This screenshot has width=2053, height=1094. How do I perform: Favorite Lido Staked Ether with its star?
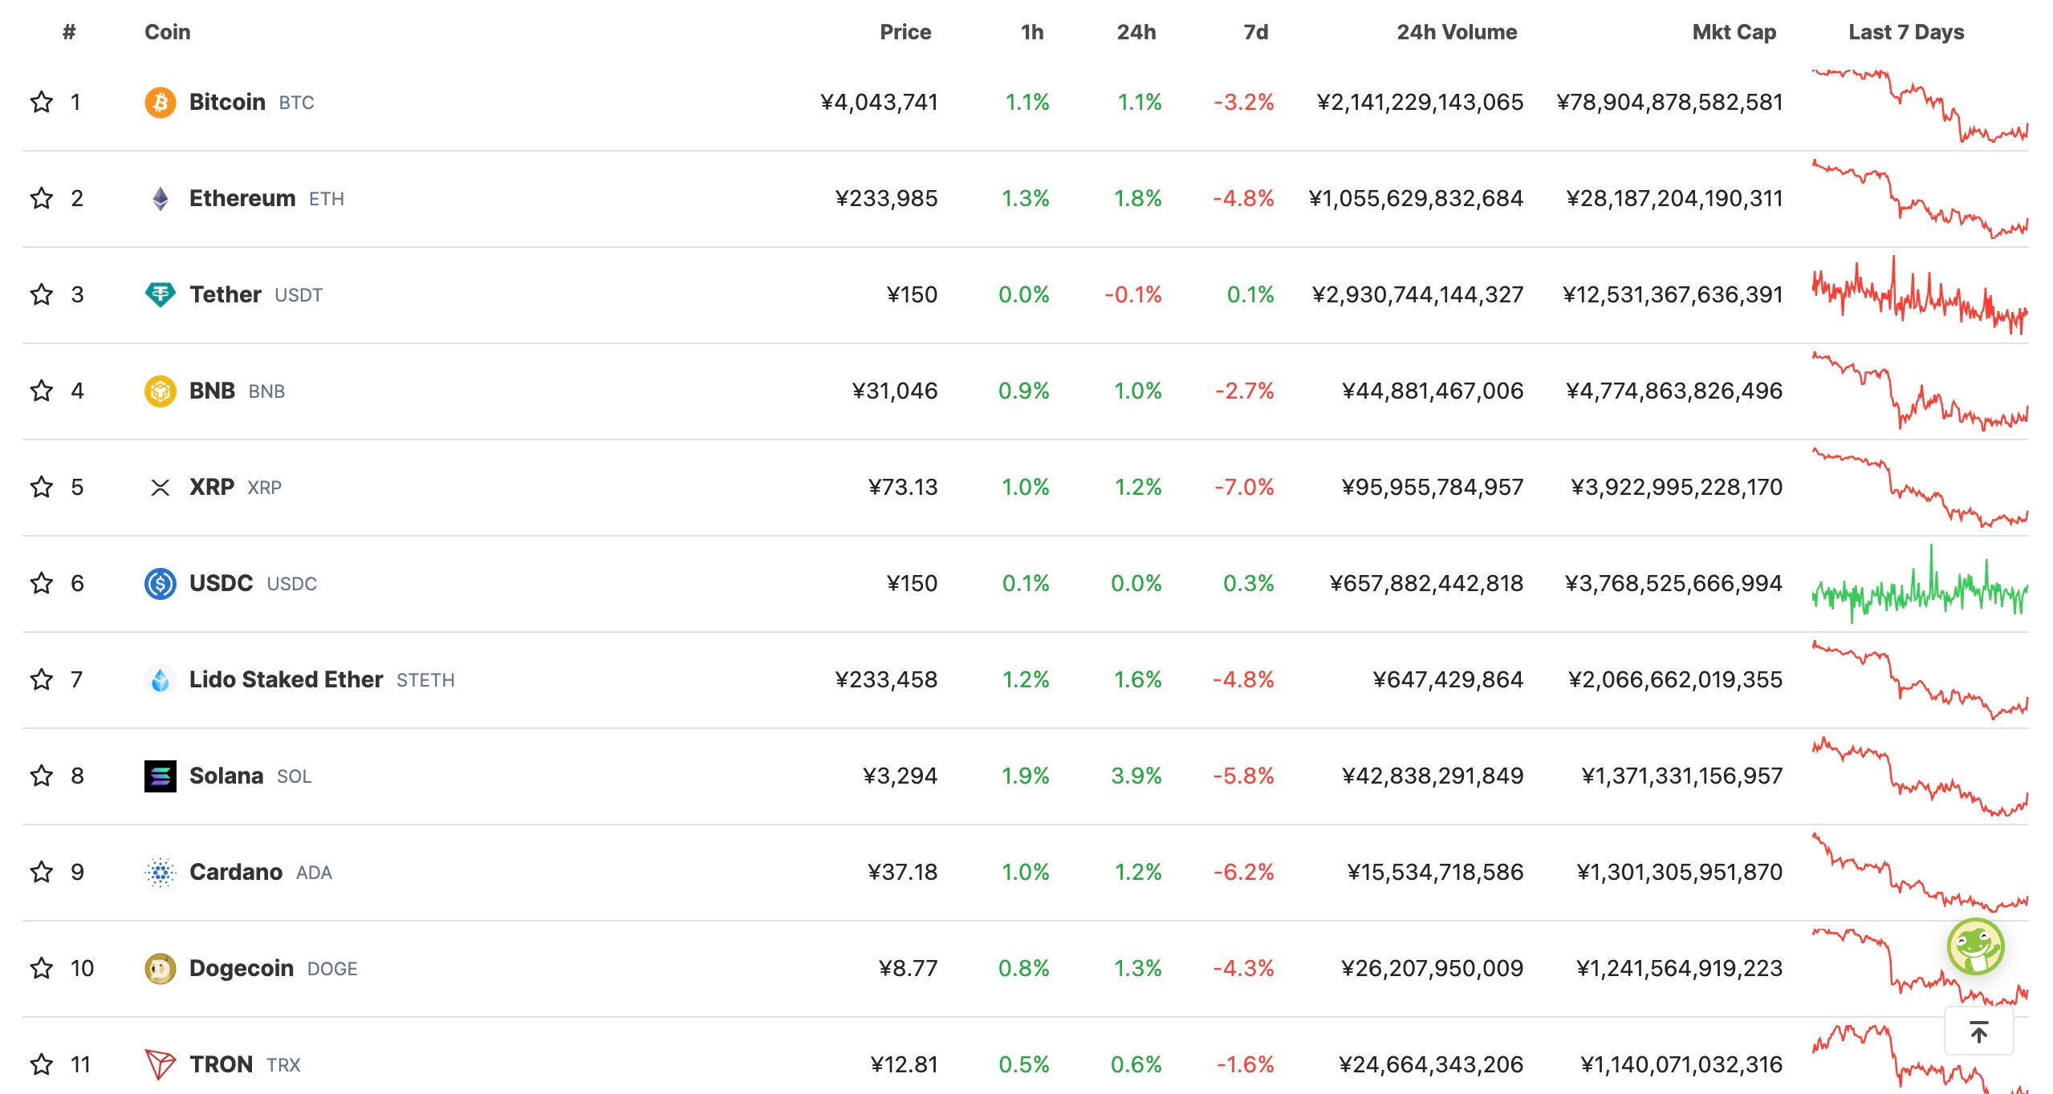click(x=42, y=679)
